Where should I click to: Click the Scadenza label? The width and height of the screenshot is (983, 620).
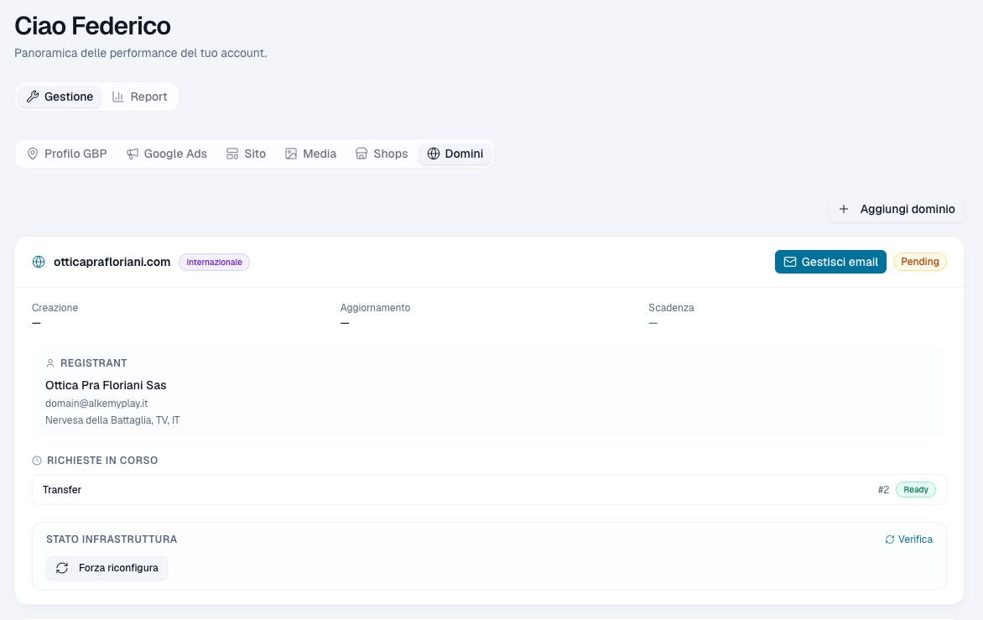[671, 308]
